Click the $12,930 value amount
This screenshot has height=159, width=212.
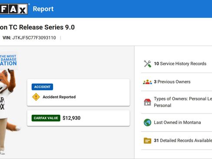tap(71, 118)
